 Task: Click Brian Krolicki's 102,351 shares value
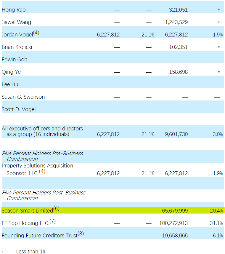178,47
